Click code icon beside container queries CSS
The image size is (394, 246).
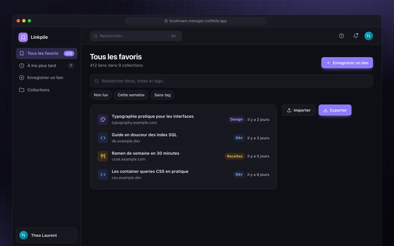click(103, 174)
